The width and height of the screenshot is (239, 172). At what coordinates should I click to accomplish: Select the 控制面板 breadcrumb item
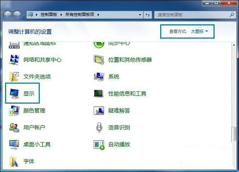(49, 15)
